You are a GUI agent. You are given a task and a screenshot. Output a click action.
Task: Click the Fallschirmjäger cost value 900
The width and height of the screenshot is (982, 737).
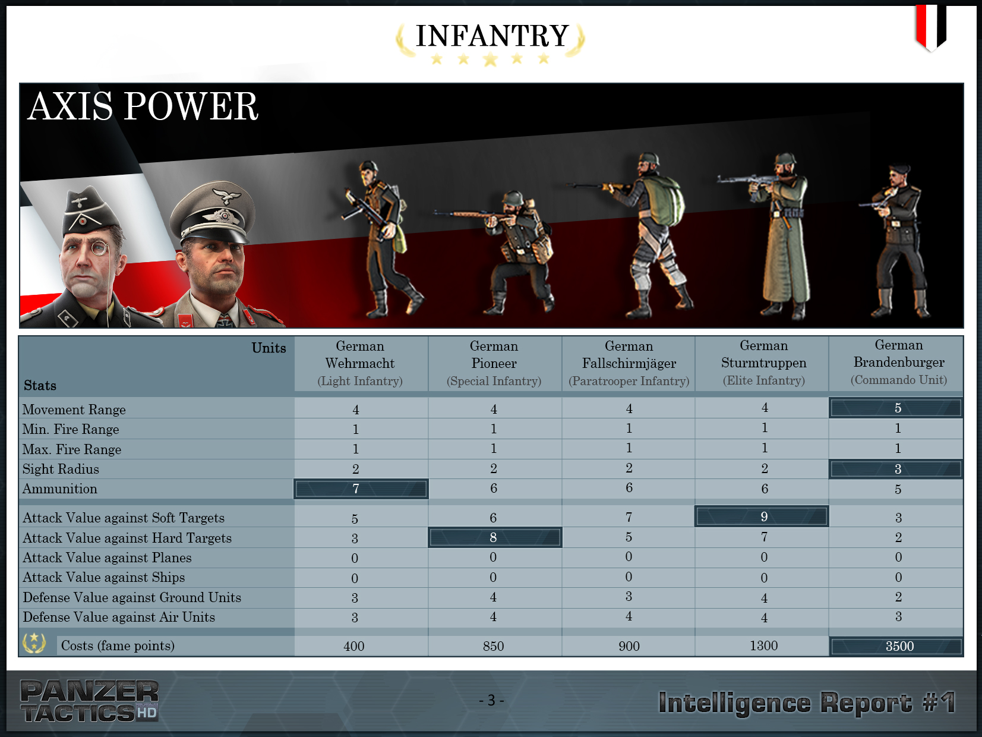click(629, 646)
